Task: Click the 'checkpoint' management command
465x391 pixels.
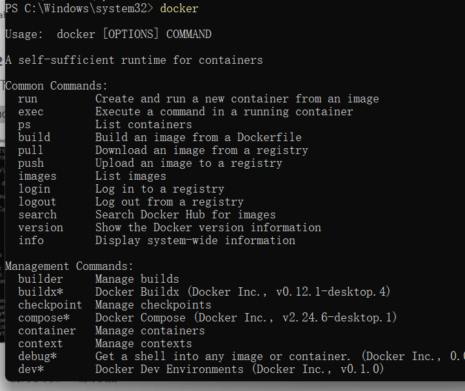Action: tap(50, 305)
